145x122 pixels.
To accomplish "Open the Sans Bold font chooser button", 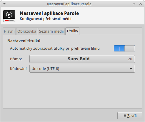I will pyautogui.click(x=82, y=59).
